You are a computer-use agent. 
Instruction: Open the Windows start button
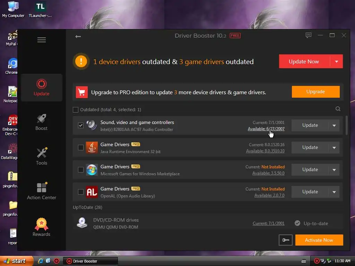16,261
